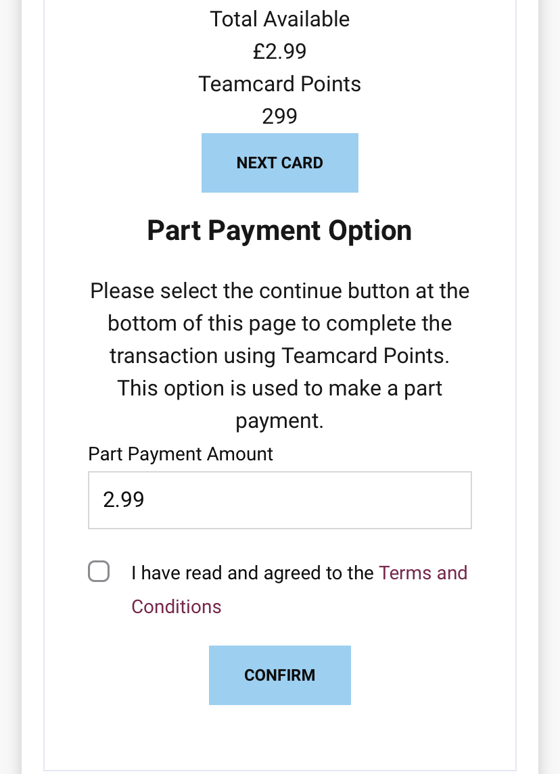Click 'I have read and agreed to the' text
The width and height of the screenshot is (560, 774).
pyautogui.click(x=252, y=573)
